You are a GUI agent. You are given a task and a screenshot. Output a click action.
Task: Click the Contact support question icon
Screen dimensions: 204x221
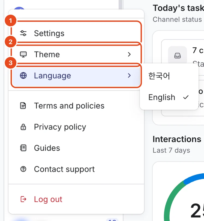click(x=23, y=169)
